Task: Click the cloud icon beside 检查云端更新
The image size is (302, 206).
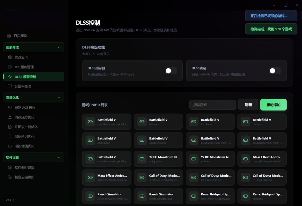Action: coord(10,177)
